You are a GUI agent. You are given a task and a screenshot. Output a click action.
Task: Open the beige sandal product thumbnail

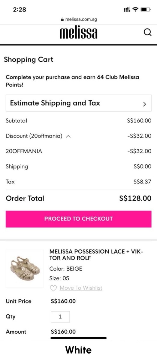click(x=25, y=268)
